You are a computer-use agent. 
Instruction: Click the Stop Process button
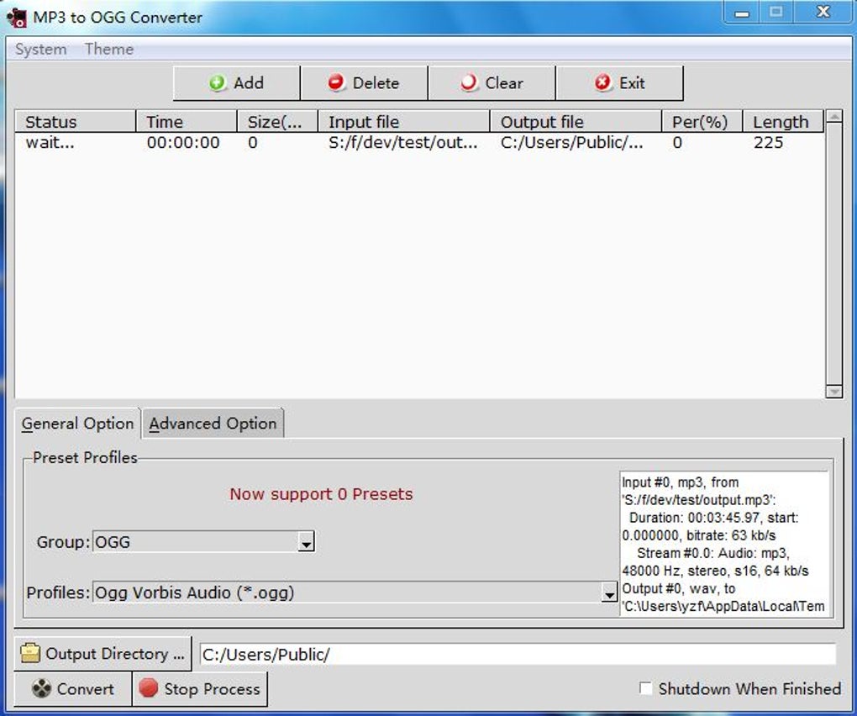(200, 688)
